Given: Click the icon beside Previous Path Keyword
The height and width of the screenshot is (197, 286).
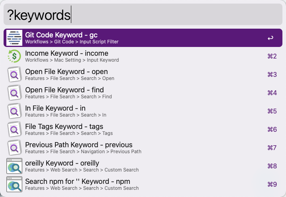Looking at the screenshot, I should [x=14, y=148].
